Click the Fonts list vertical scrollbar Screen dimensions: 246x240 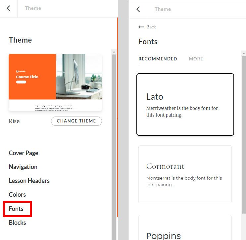click(x=244, y=132)
